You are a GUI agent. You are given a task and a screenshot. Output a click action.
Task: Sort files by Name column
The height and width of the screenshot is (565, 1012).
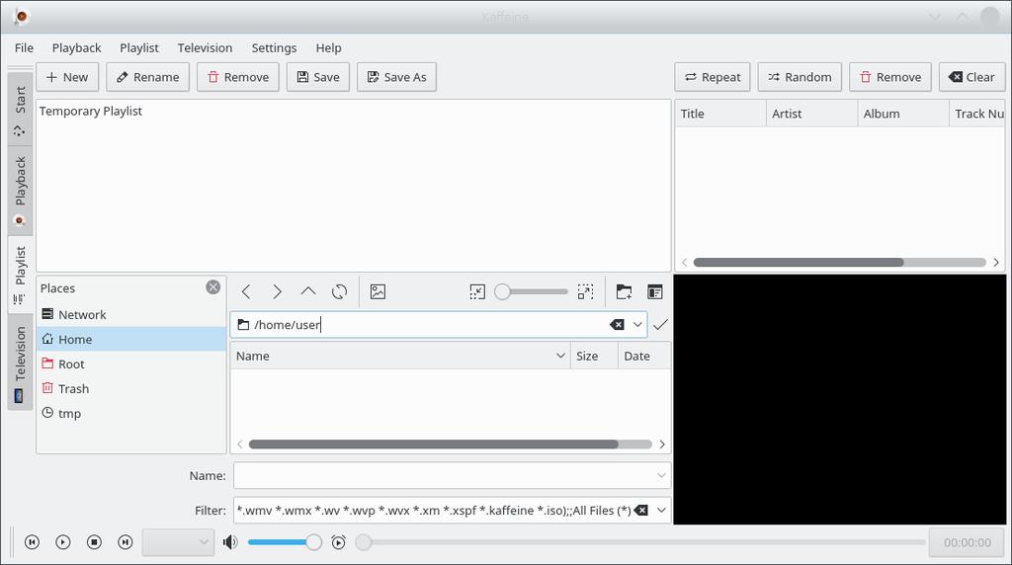pyautogui.click(x=400, y=356)
